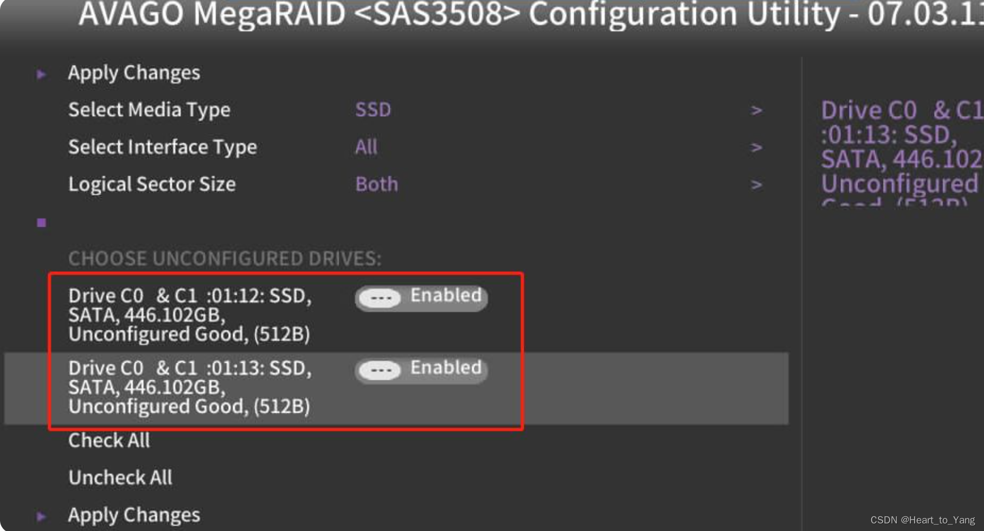Click the arrow icon beside bottom Apply Changes

point(41,516)
